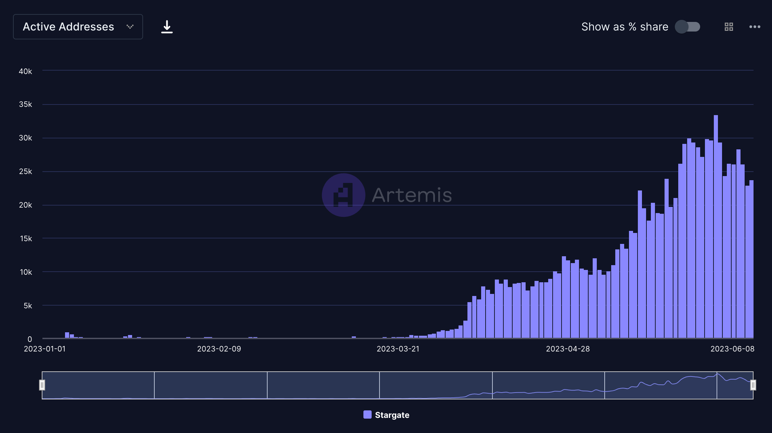772x433 pixels.
Task: Click the peak in the navigator mini chart
Action: point(718,374)
